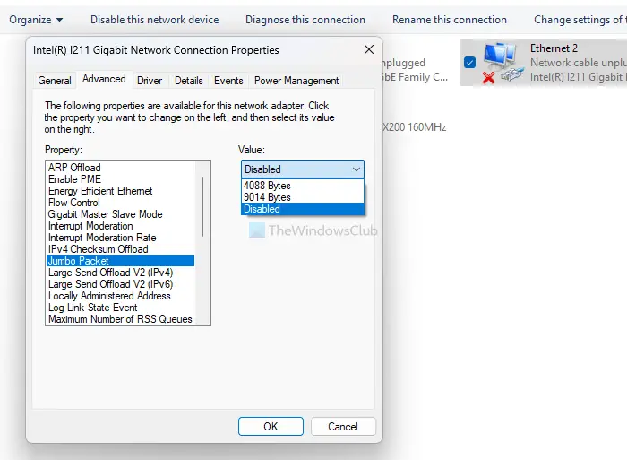View the Events tab

point(228,81)
